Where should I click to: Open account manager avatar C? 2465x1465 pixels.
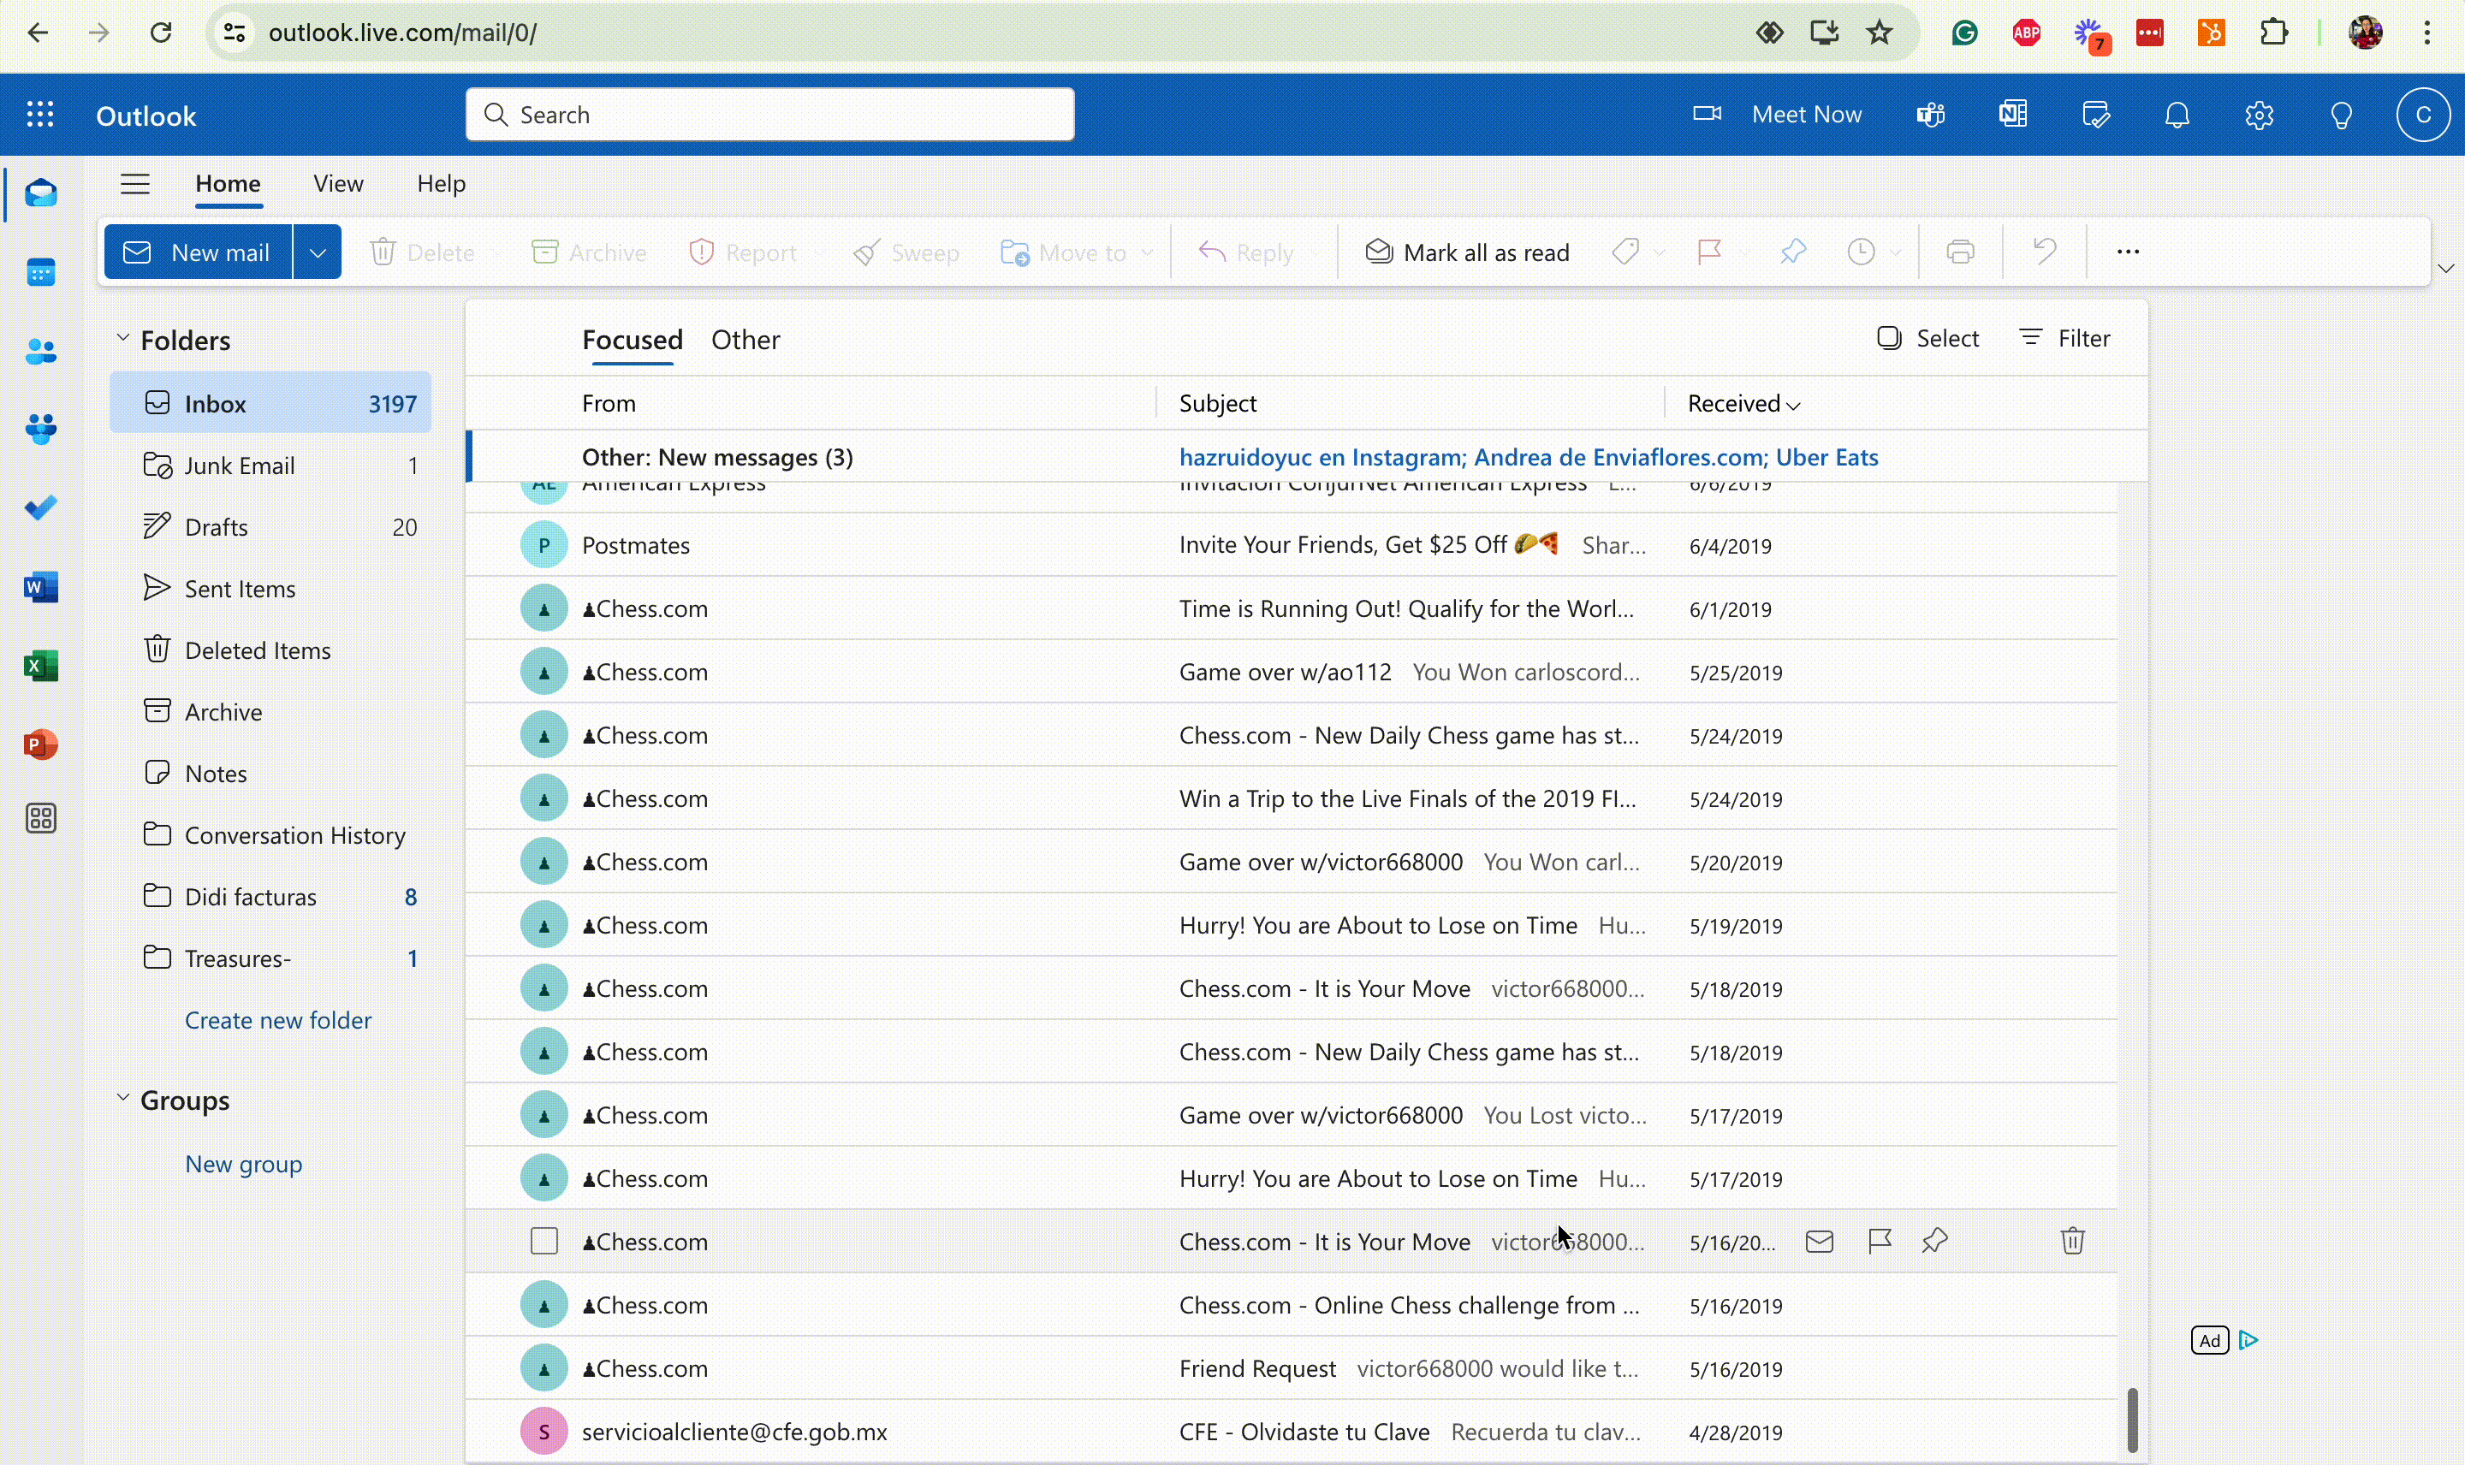tap(2422, 115)
